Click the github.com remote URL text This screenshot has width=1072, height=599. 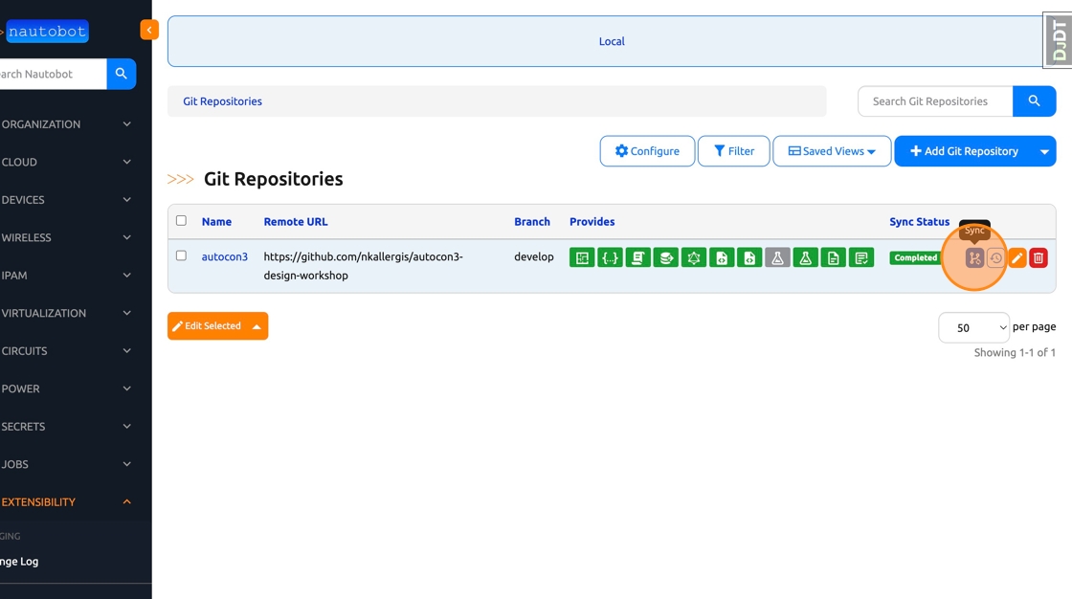[363, 266]
